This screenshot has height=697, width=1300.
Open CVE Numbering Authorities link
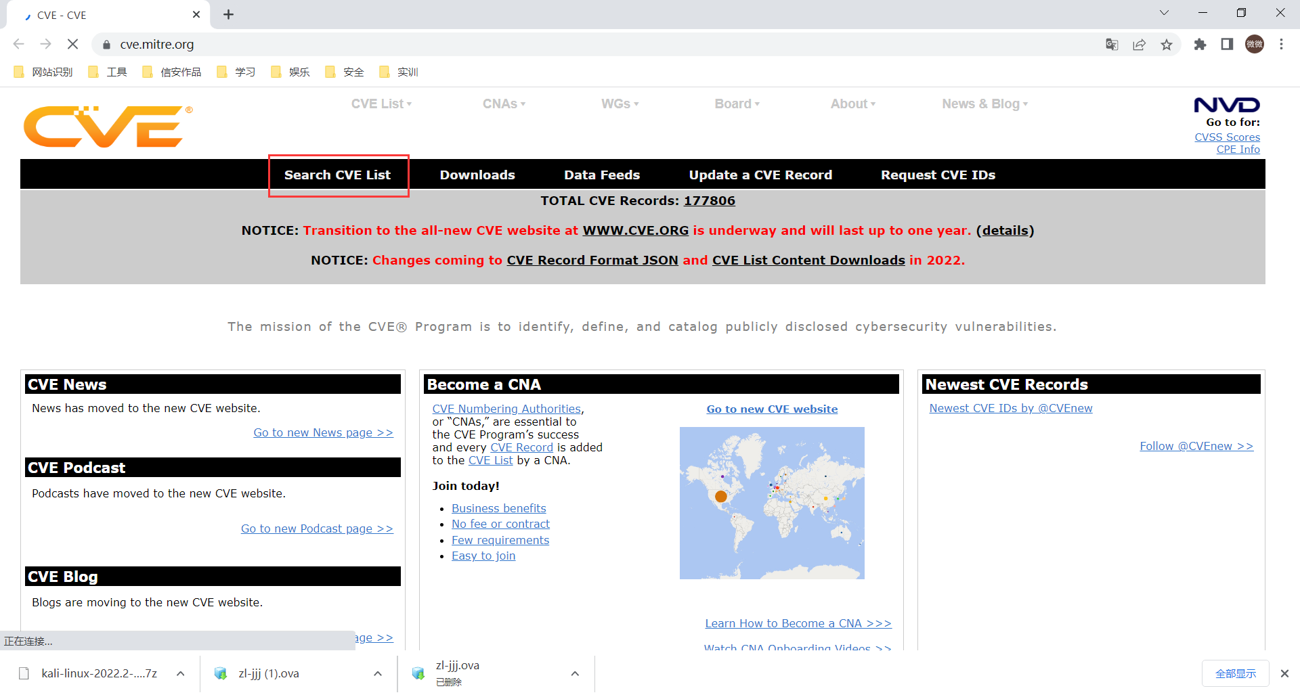[506, 409]
